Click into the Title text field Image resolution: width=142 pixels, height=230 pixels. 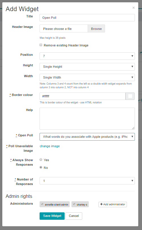point(87,18)
